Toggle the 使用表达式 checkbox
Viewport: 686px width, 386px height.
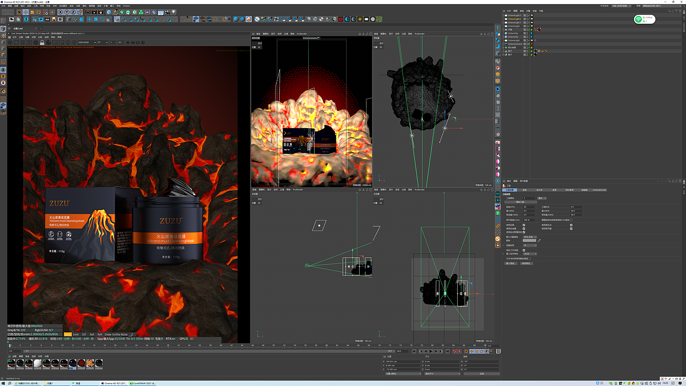pyautogui.click(x=571, y=225)
